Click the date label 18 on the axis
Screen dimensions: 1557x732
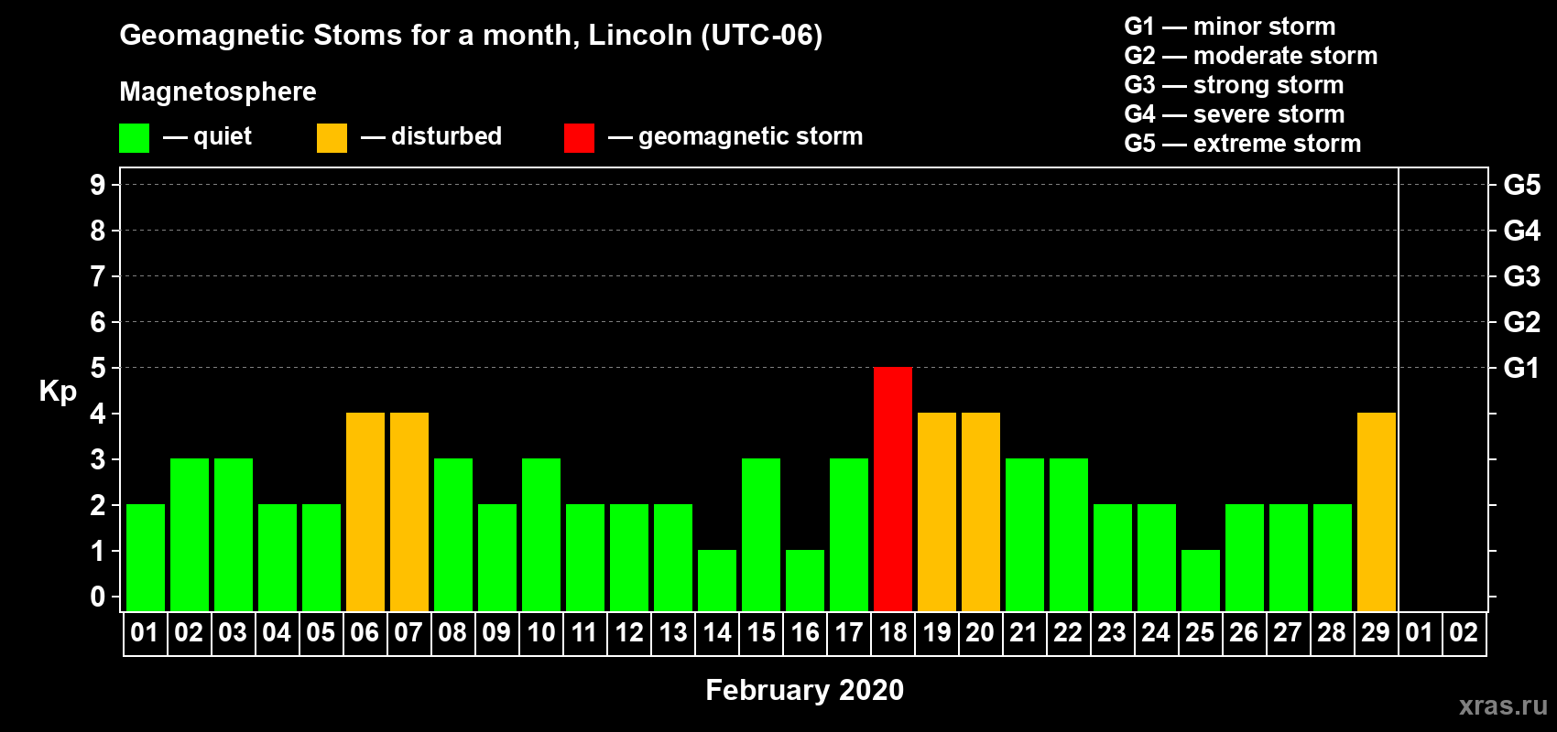point(893,632)
